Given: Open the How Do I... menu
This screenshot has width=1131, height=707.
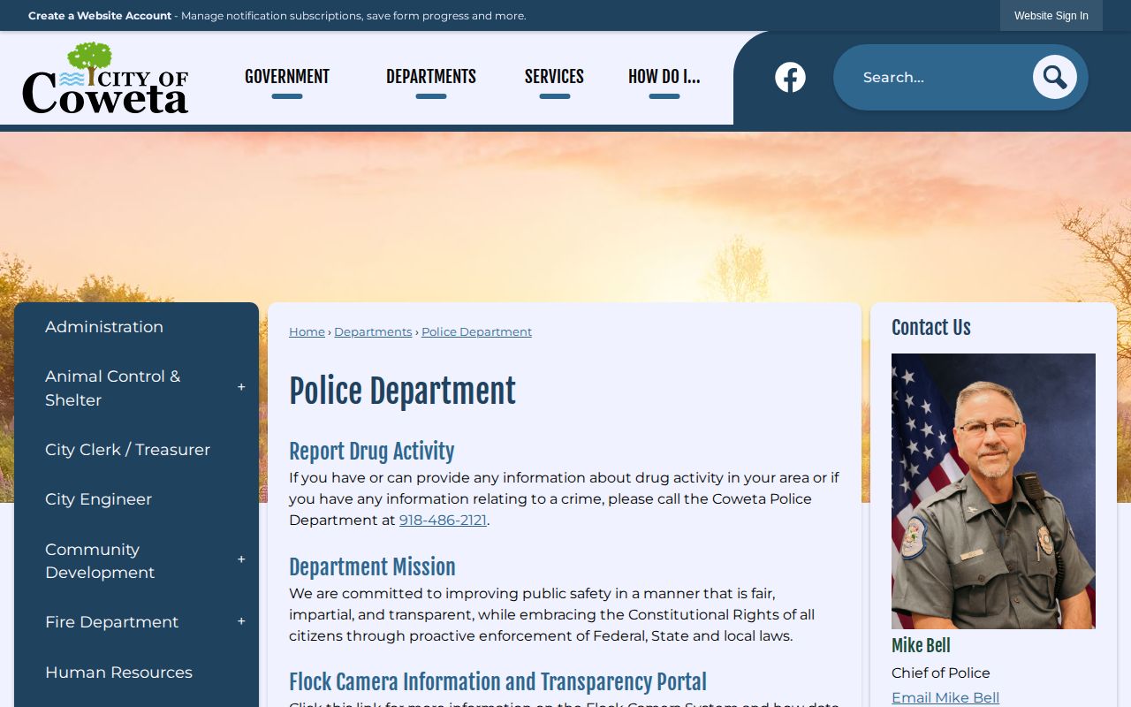Looking at the screenshot, I should tap(664, 78).
